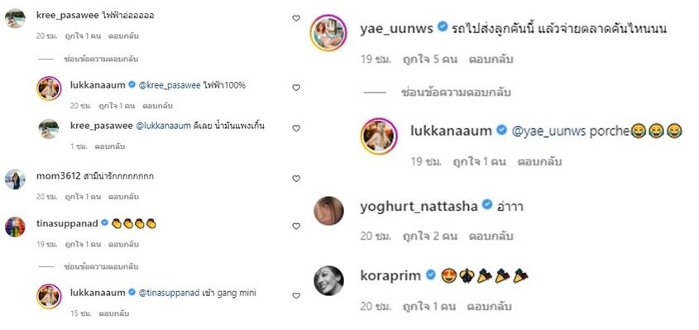Heart lukkanaaum's gang mini reply

(295, 295)
